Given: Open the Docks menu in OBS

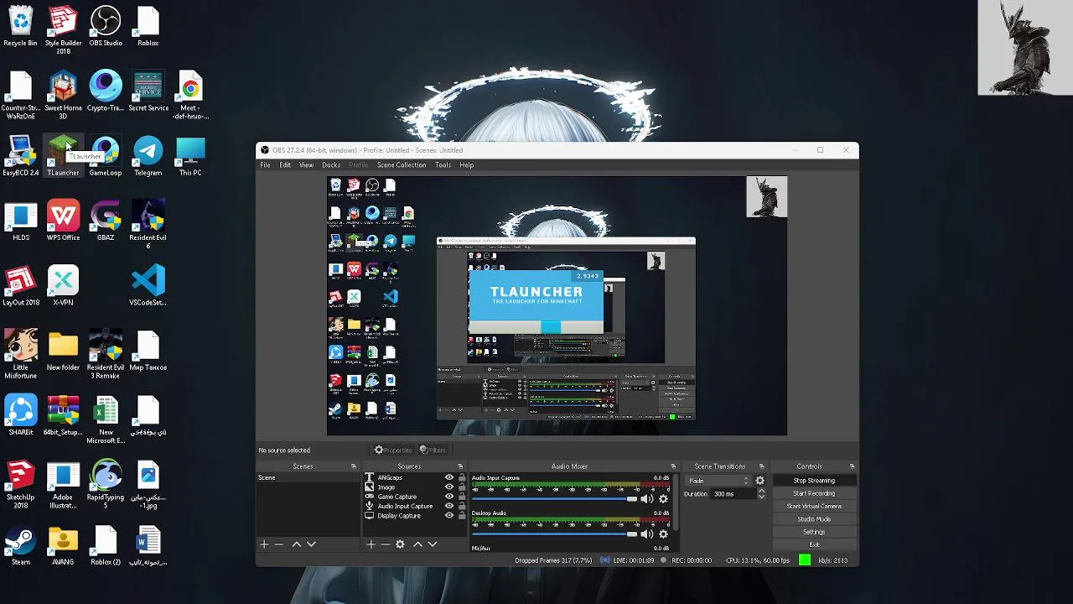Looking at the screenshot, I should 331,165.
